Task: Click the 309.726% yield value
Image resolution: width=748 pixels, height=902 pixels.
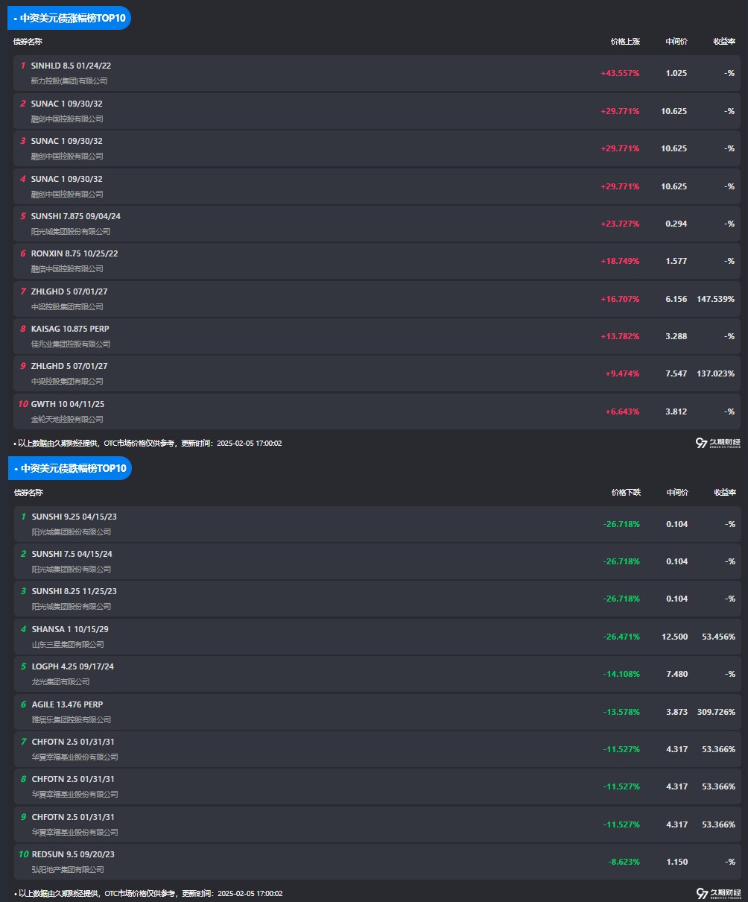Action: (716, 712)
